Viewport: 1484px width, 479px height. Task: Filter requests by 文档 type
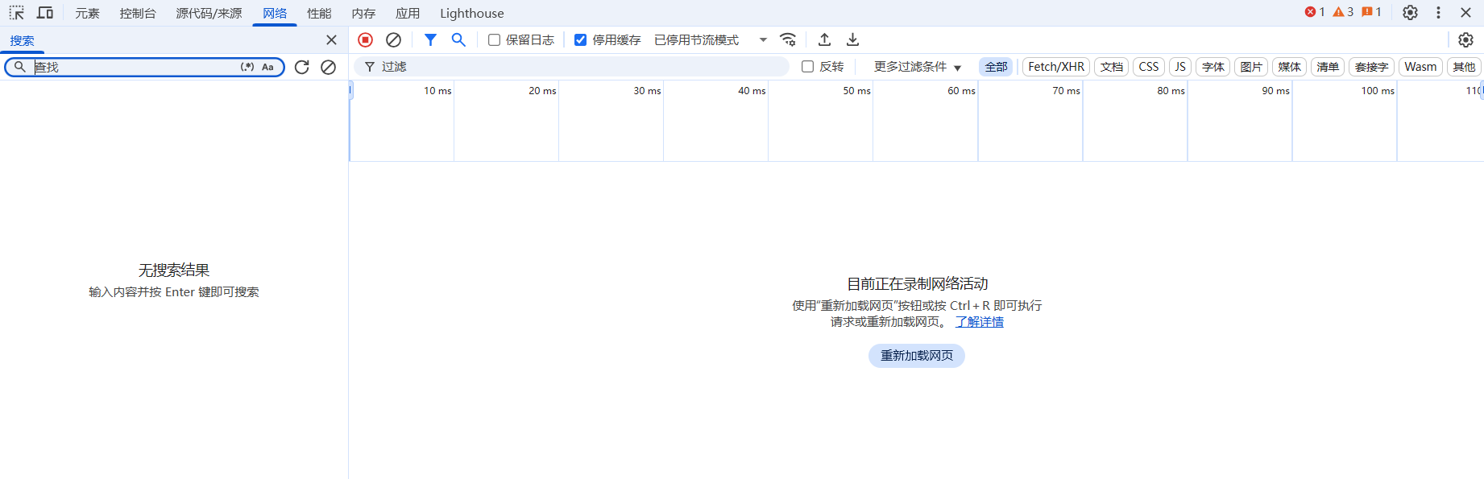[x=1111, y=67]
